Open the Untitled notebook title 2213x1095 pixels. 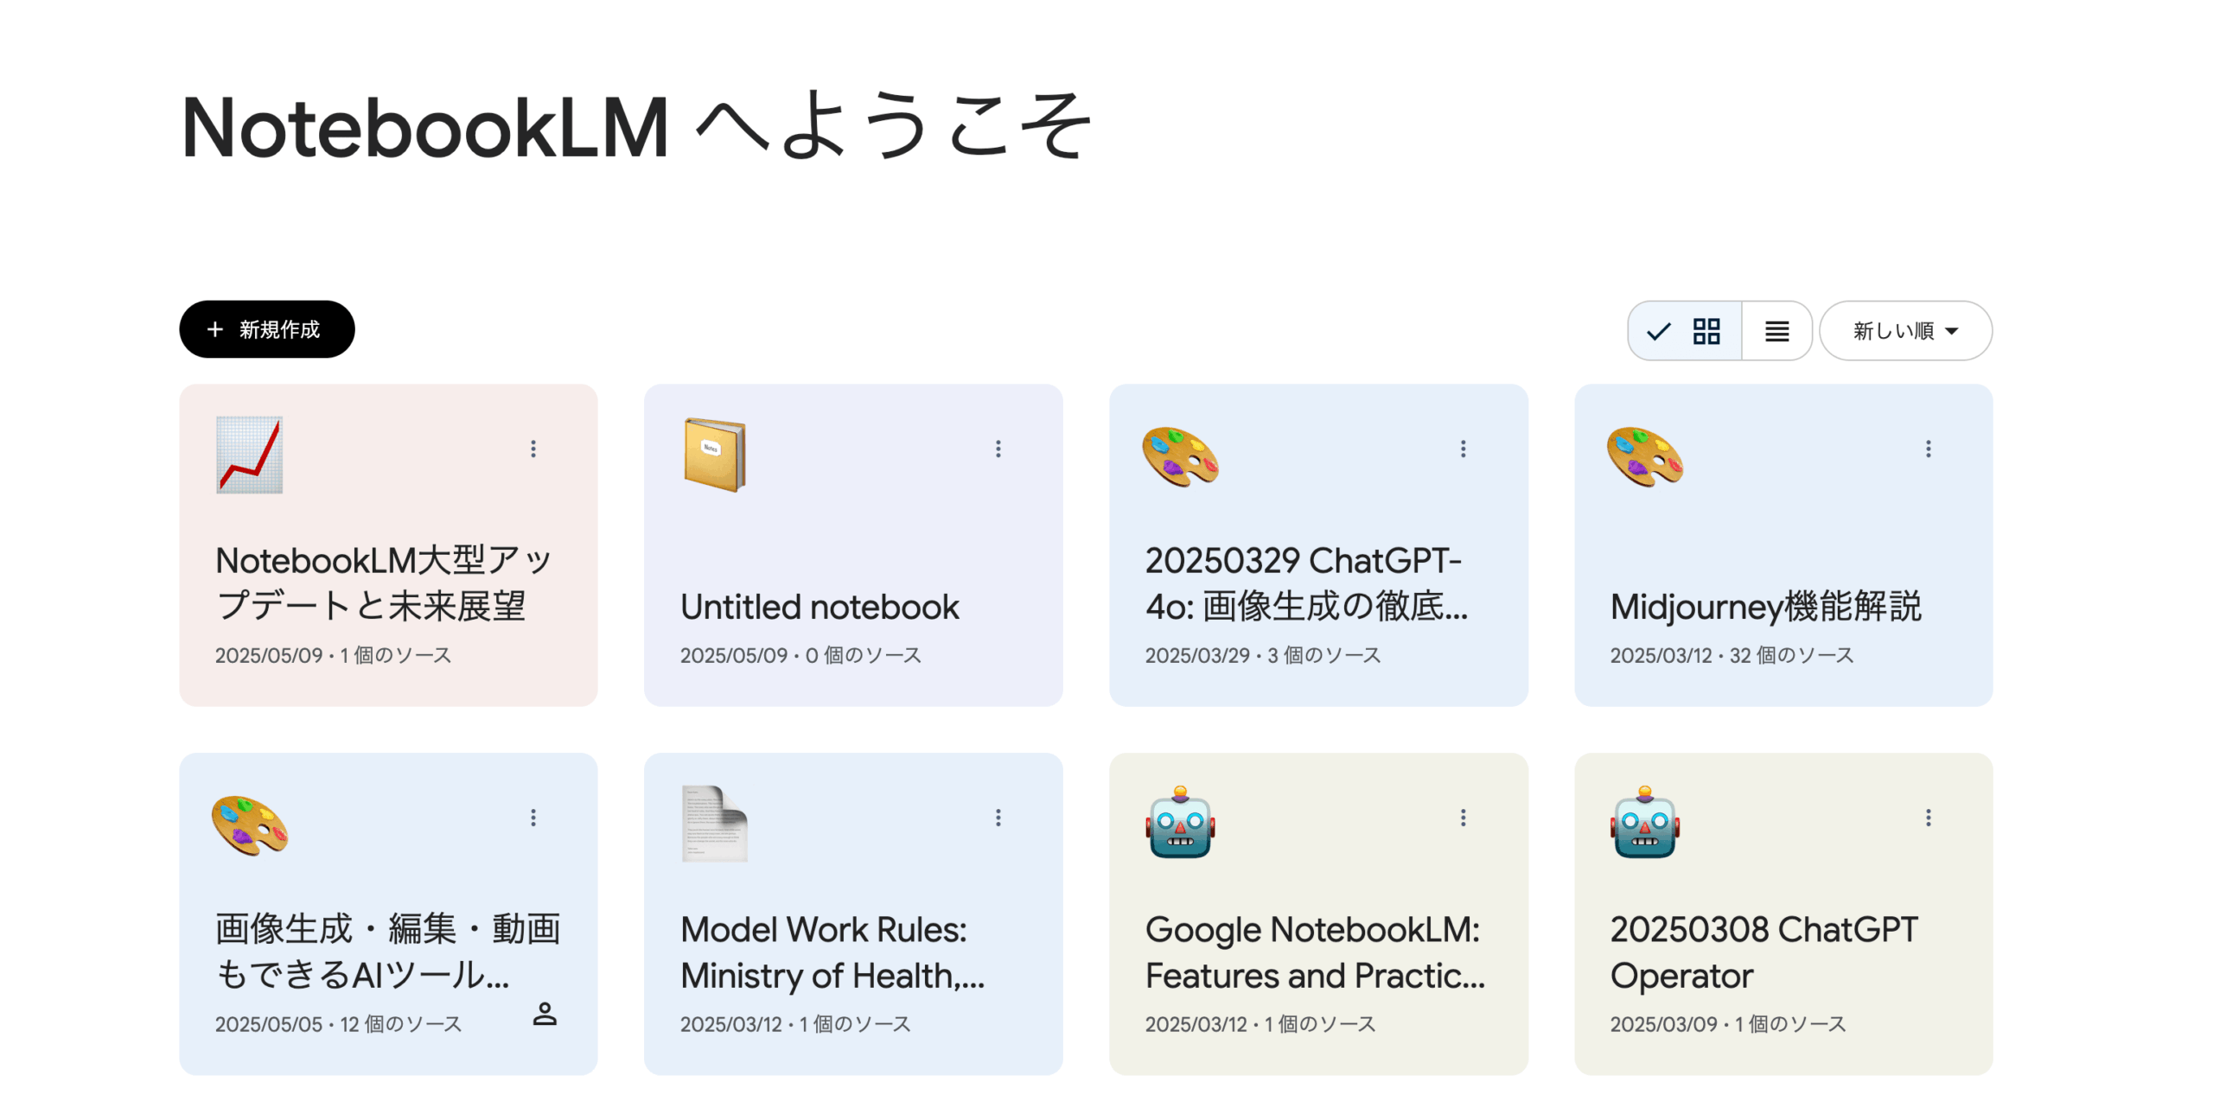coord(819,608)
